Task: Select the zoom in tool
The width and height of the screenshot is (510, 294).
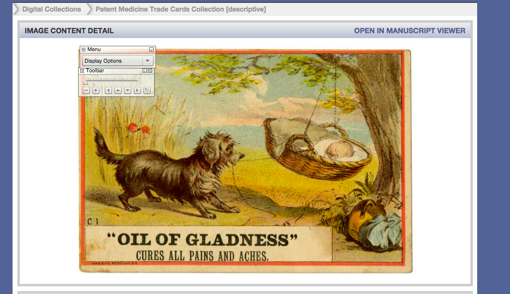Action: pos(96,91)
